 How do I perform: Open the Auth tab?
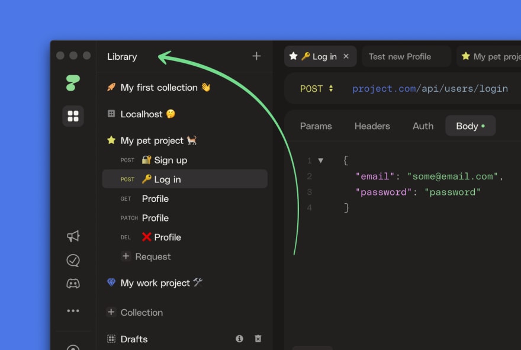pyautogui.click(x=423, y=126)
